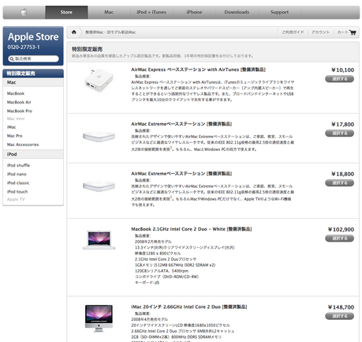The height and width of the screenshot is (342, 362).
Task: Open the shopping cart icon
Action: pyautogui.click(x=353, y=32)
